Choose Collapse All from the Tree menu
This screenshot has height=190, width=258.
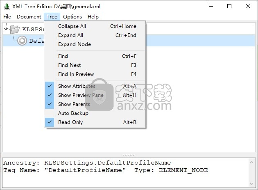(95, 26)
